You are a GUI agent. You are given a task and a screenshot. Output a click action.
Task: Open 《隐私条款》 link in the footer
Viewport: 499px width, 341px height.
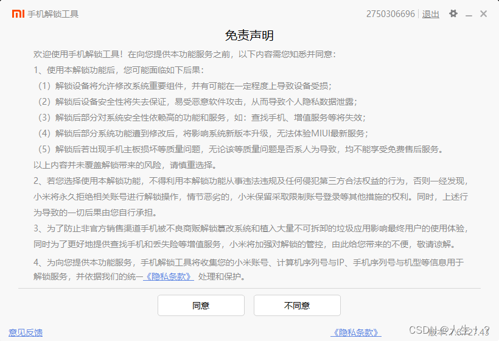[356, 332]
